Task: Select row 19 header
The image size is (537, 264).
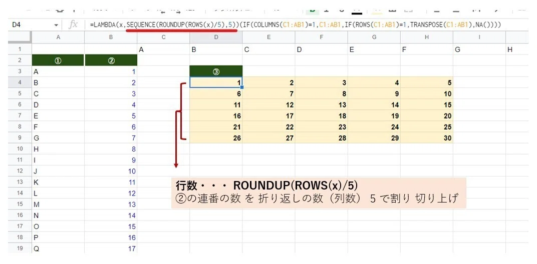Action: [x=20, y=248]
